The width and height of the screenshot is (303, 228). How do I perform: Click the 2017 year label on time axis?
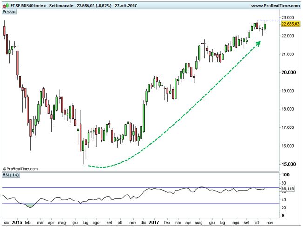154,223
